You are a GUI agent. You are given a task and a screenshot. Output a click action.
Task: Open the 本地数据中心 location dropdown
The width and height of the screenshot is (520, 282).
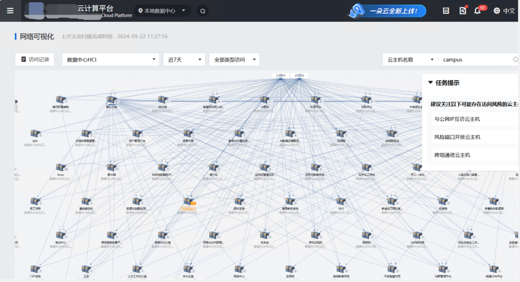162,11
